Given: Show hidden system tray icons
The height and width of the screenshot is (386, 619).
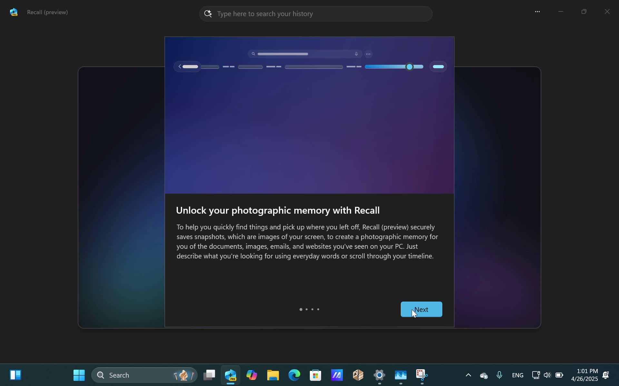Looking at the screenshot, I should tap(468, 375).
